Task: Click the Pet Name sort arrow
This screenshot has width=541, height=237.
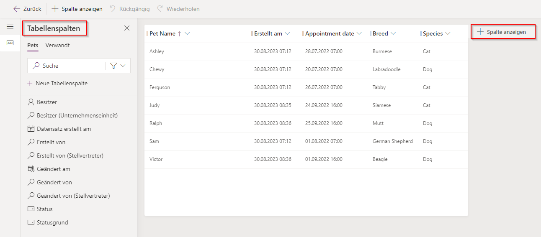Action: pyautogui.click(x=179, y=33)
